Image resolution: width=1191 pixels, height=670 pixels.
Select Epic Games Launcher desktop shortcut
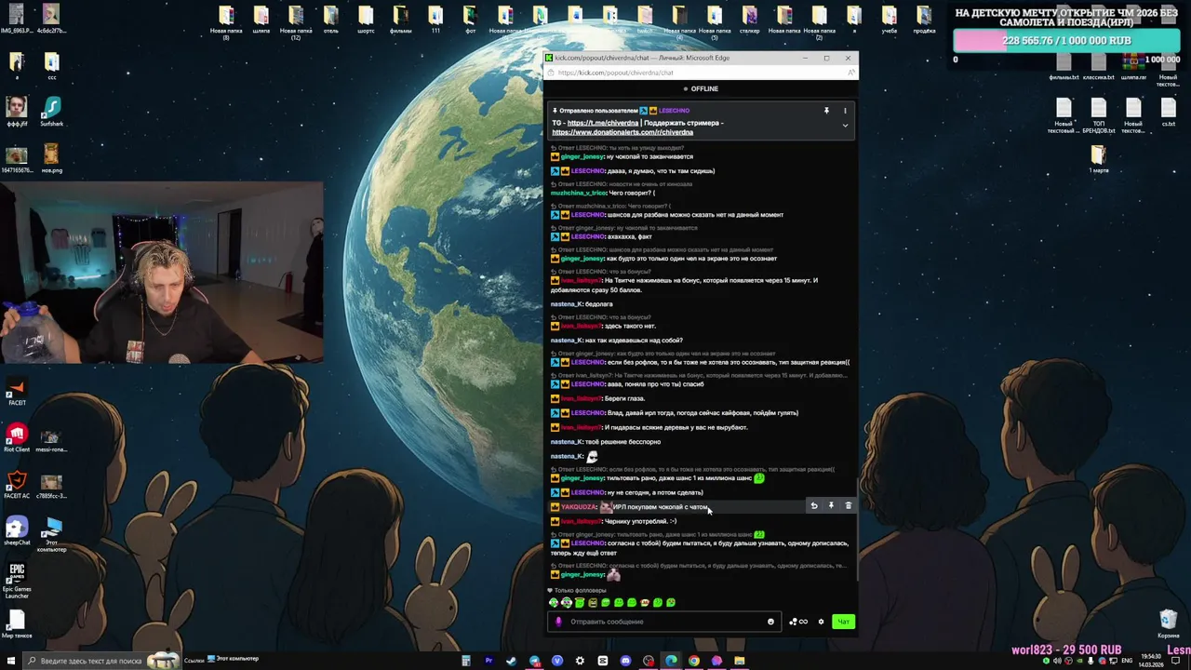16,580
